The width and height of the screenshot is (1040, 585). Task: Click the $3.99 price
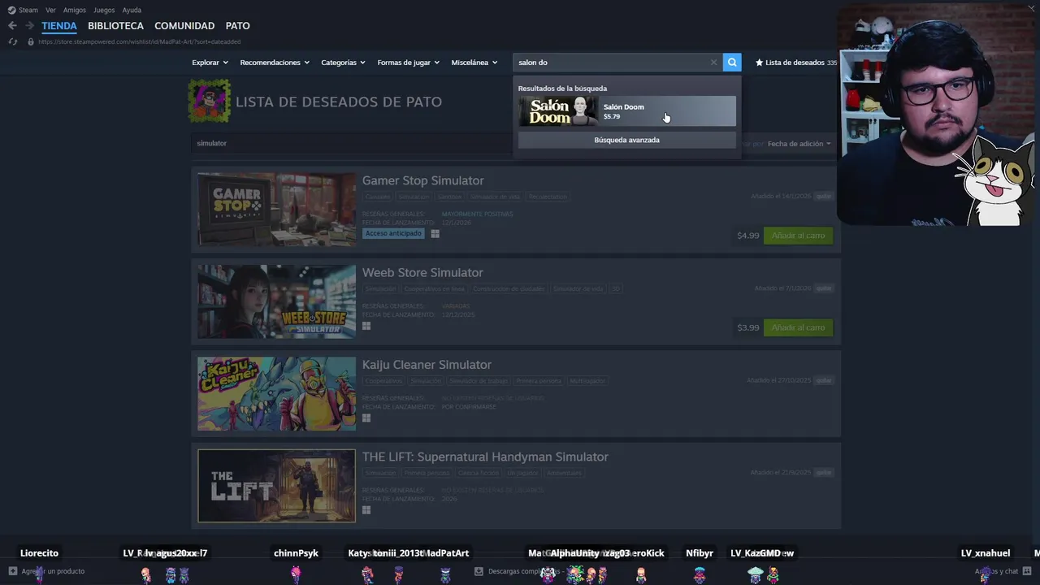[x=747, y=327]
